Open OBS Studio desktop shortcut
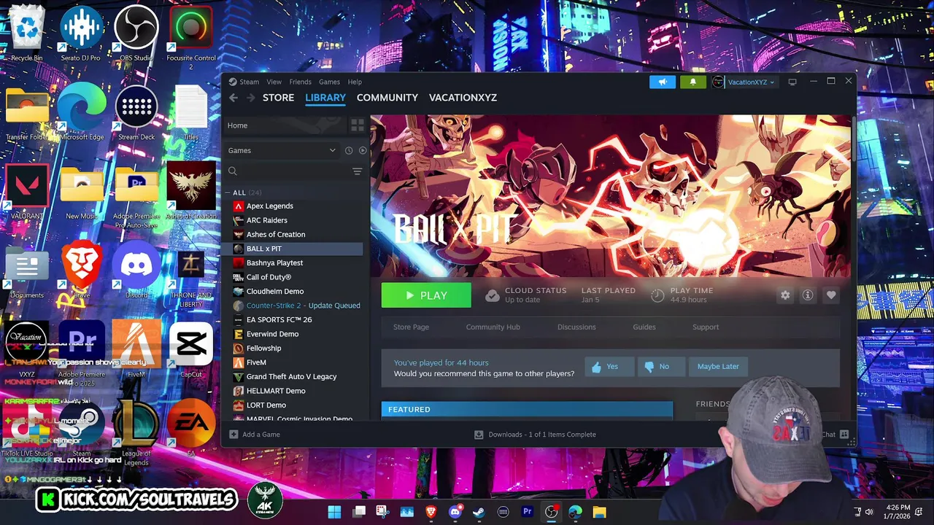The image size is (934, 525). tap(136, 33)
